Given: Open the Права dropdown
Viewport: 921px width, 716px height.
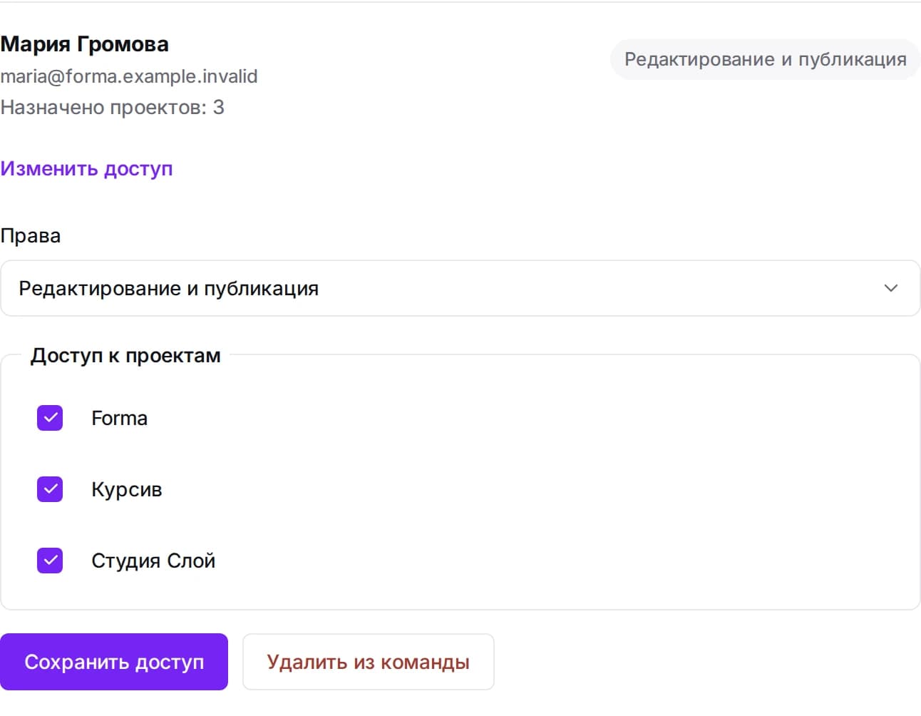Looking at the screenshot, I should tap(460, 288).
